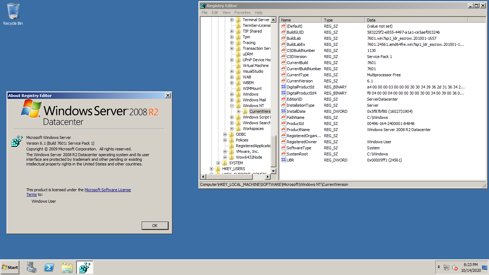The image size is (489, 275).
Task: Expand the CurrentVersion tree node
Action: click(239, 111)
